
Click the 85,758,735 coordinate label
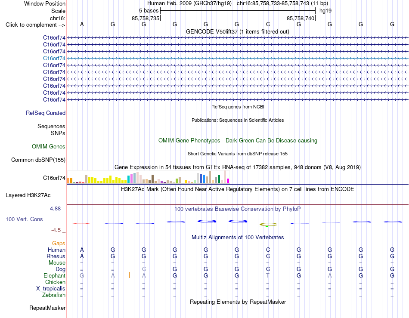coord(146,19)
